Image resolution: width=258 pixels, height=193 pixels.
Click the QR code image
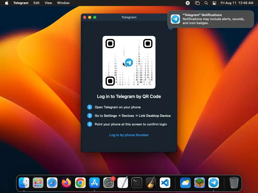coord(129,62)
